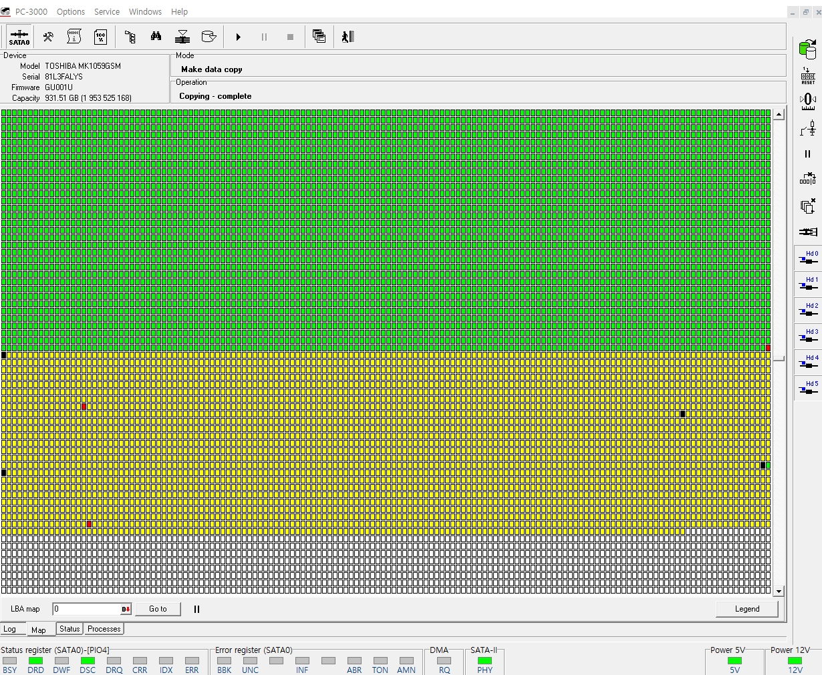Switch to the Status tab
The height and width of the screenshot is (675, 822).
tap(70, 629)
